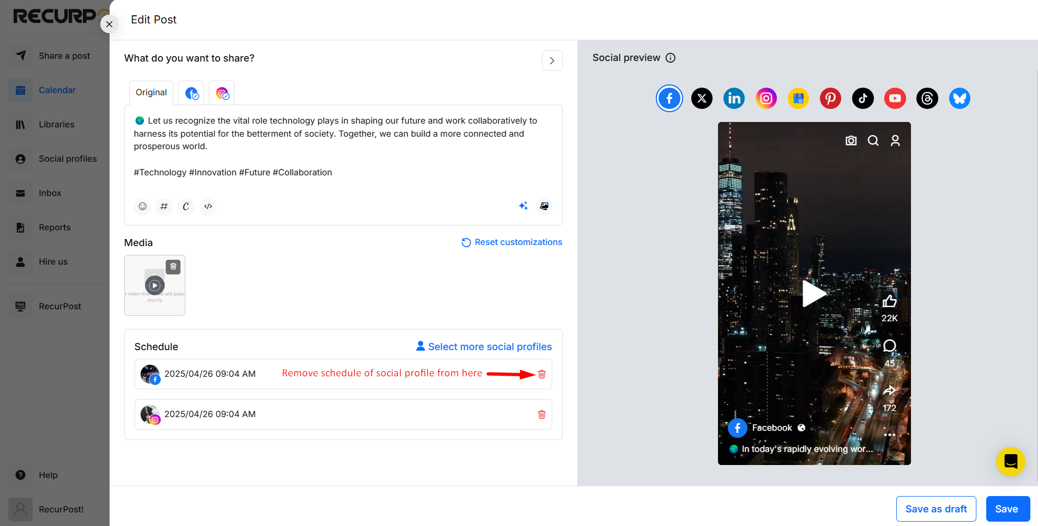Click Select more social profiles
This screenshot has width=1038, height=526.
click(x=484, y=347)
